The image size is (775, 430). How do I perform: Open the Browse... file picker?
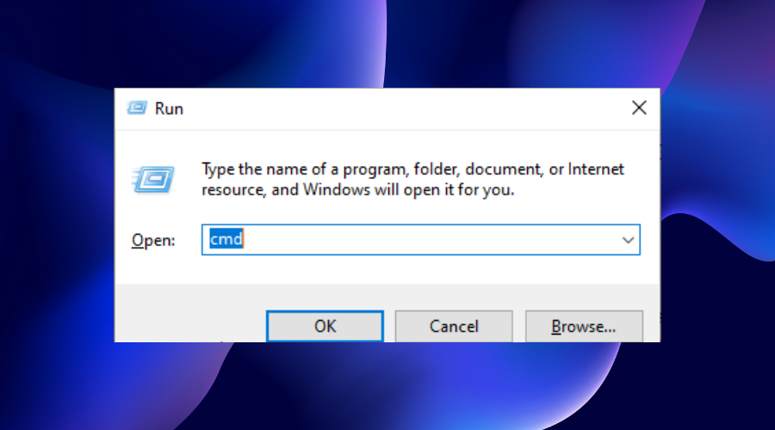[584, 326]
